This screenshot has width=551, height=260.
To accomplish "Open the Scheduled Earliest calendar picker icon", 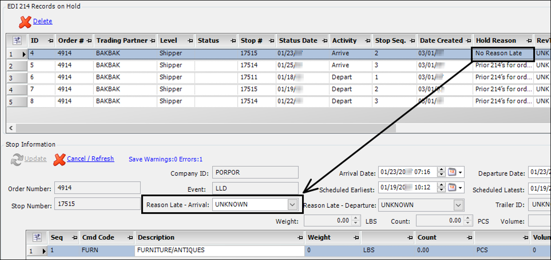I will click(x=453, y=187).
